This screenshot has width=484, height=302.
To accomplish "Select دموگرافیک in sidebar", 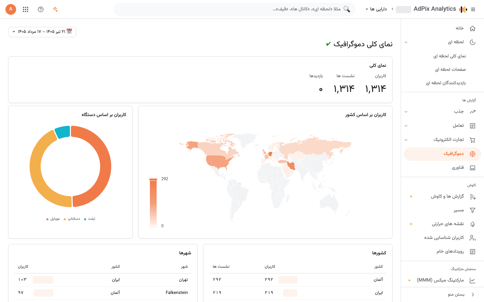I will tap(442, 154).
